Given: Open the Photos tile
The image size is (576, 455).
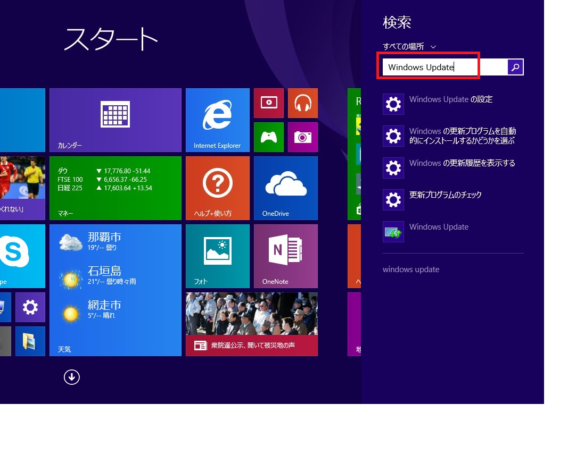Looking at the screenshot, I should [217, 256].
